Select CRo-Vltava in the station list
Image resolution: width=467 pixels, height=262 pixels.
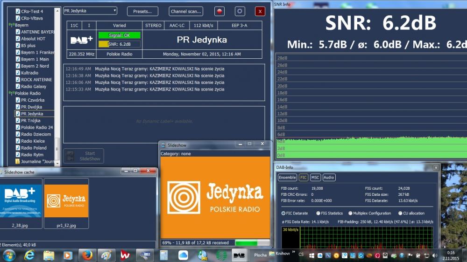[x=32, y=18]
